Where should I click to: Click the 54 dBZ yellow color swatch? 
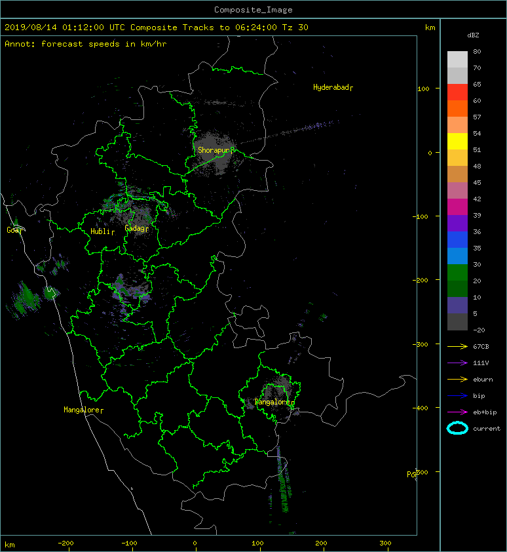[x=457, y=142]
